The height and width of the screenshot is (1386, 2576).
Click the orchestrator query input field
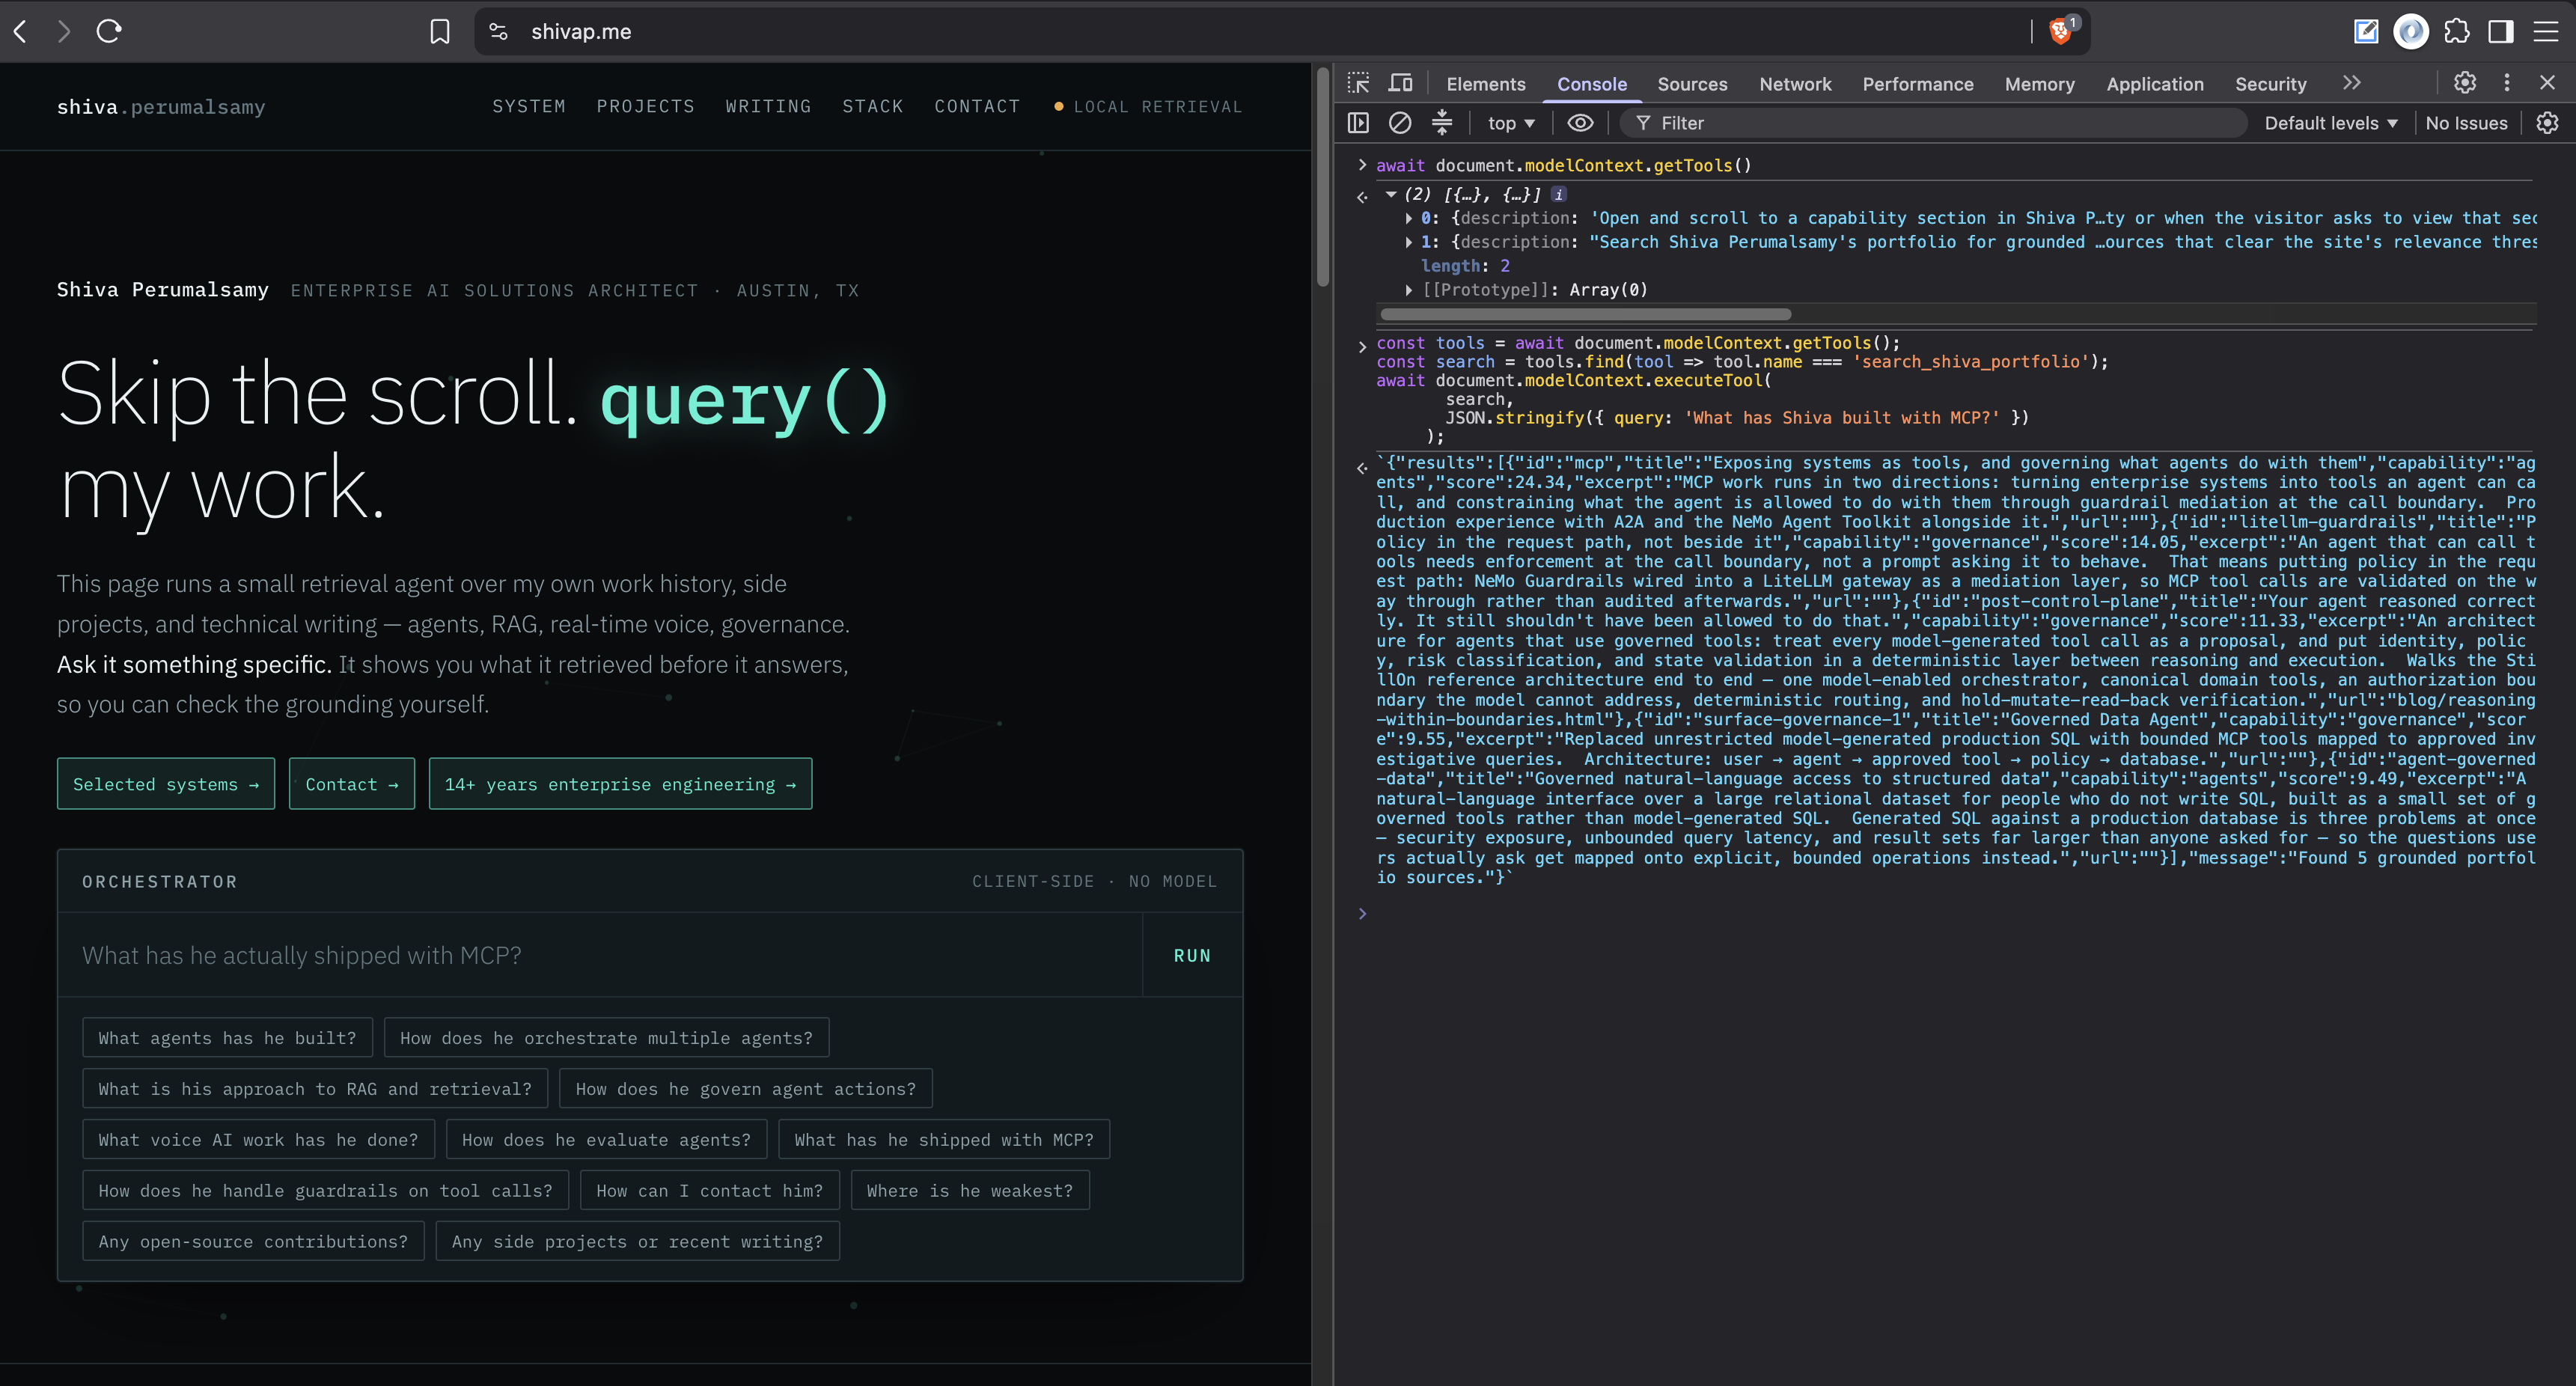click(x=600, y=955)
